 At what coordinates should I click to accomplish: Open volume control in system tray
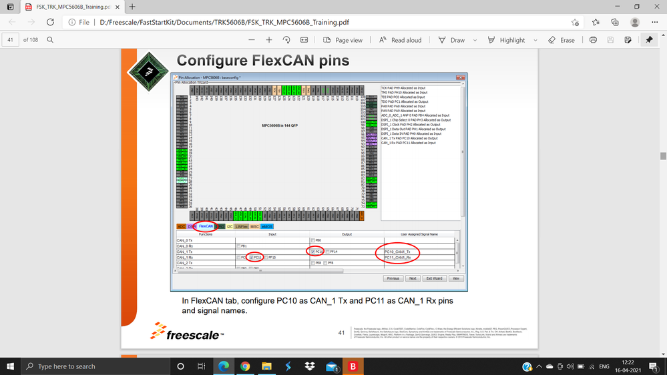pyautogui.click(x=570, y=366)
